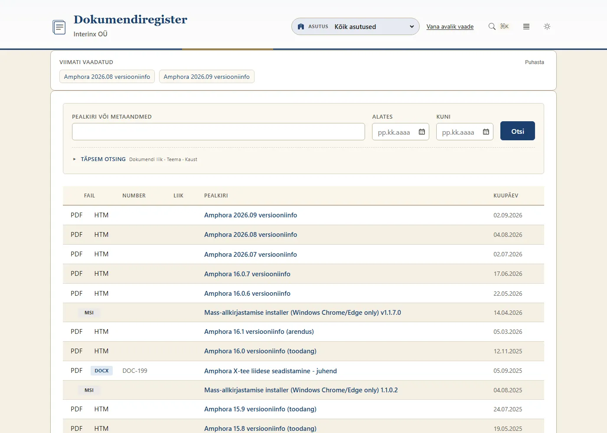
Task: Sort the table by Kuupäev column header
Action: pos(506,196)
